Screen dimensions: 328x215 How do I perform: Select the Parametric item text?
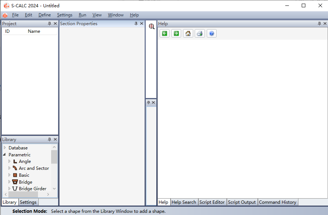pos(20,155)
